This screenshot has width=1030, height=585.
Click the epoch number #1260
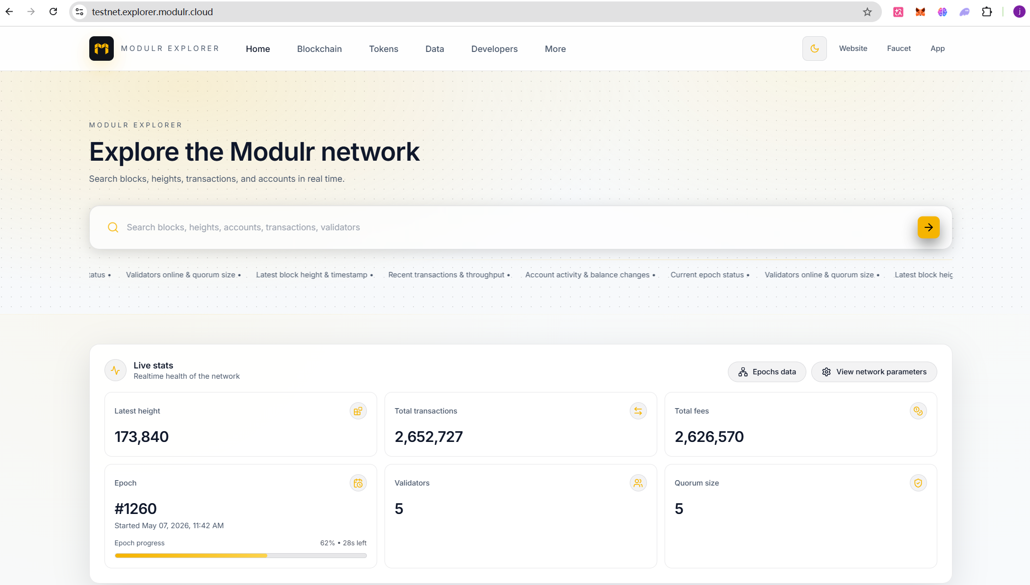(x=135, y=509)
